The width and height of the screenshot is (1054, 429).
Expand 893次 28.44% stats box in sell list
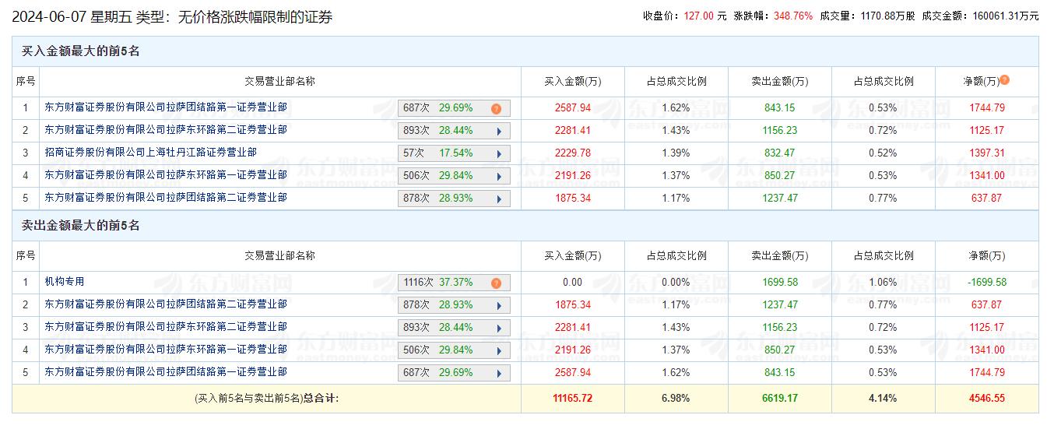454,328
